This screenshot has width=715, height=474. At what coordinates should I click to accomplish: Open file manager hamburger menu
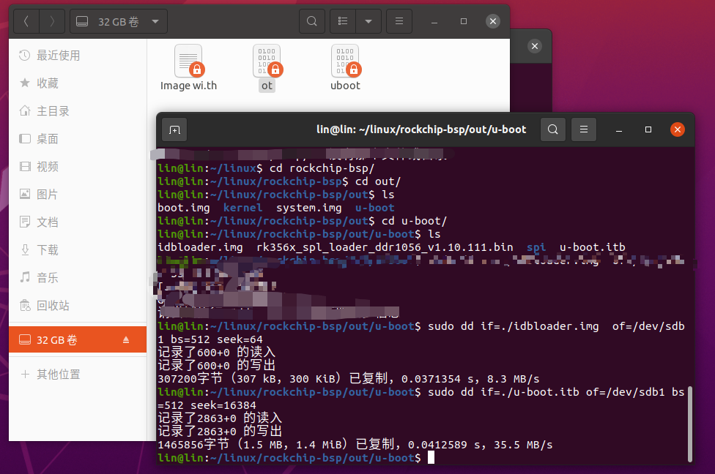399,21
